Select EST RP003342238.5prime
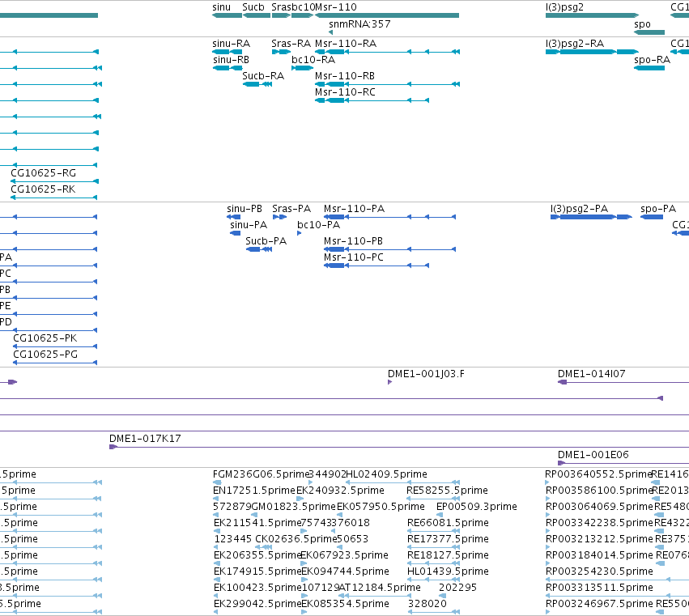 tap(599, 523)
